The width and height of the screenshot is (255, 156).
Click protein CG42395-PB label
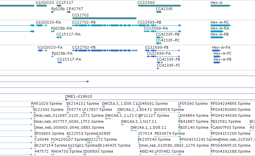click(168, 59)
